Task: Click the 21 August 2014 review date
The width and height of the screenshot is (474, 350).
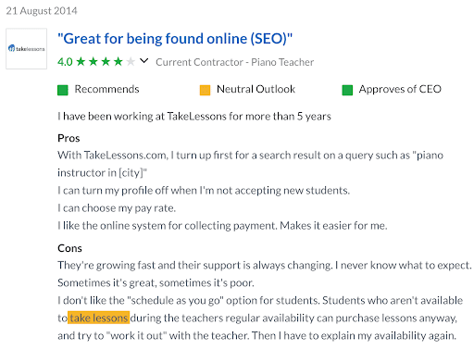Action: coord(42,11)
